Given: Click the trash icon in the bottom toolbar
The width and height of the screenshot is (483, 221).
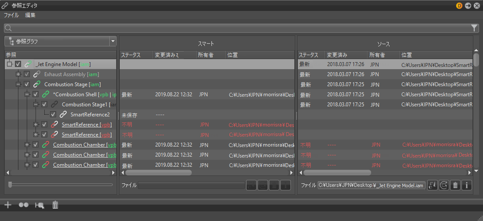Looking at the screenshot, I should tap(55, 205).
